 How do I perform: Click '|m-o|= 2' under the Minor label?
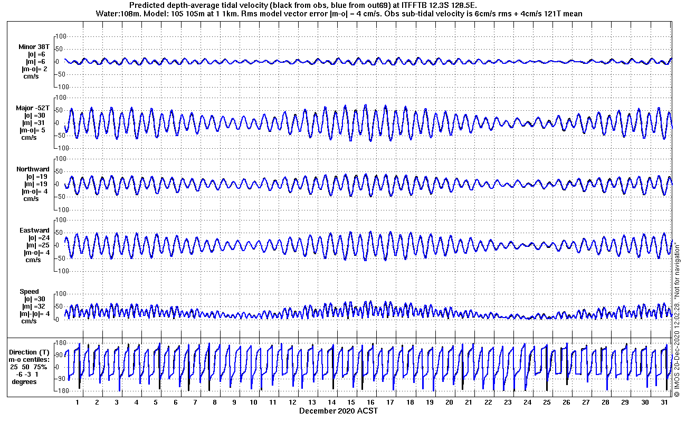click(x=34, y=69)
